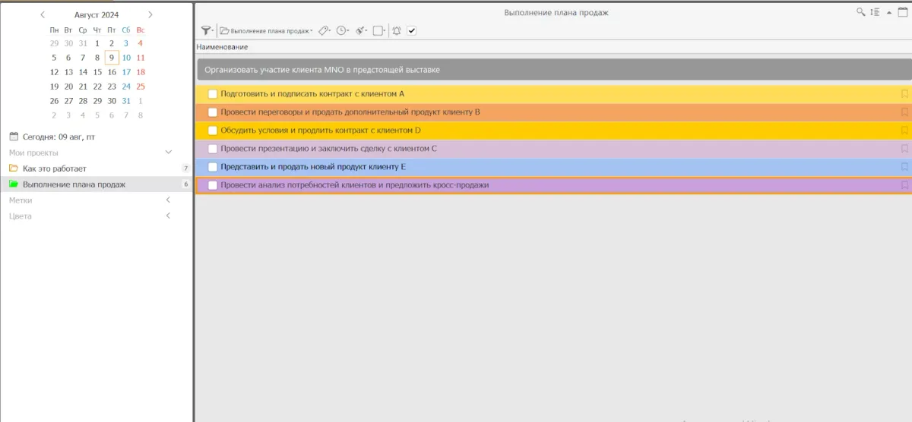
Task: Tick the cross-sales analysis task checkbox
Action: click(x=213, y=185)
